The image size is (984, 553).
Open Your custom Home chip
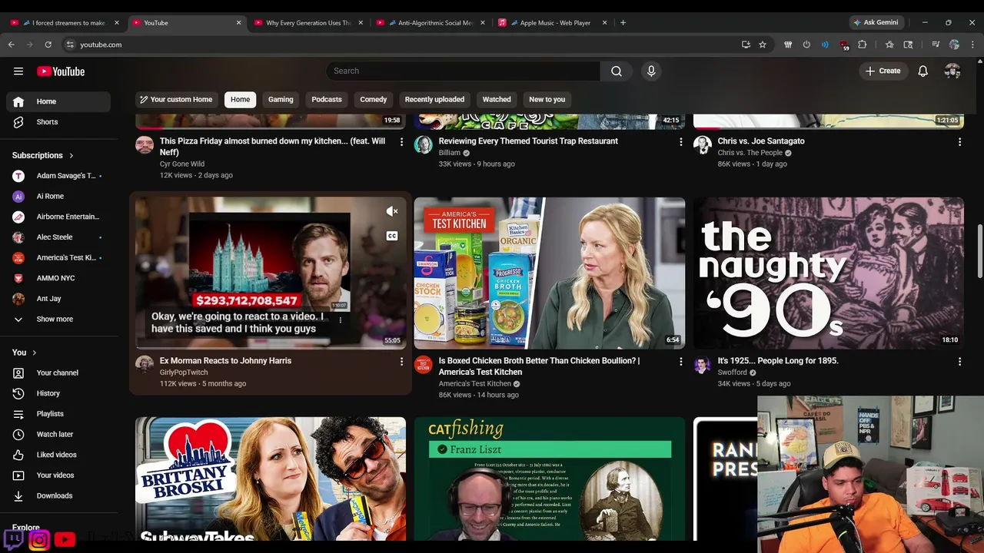(176, 99)
